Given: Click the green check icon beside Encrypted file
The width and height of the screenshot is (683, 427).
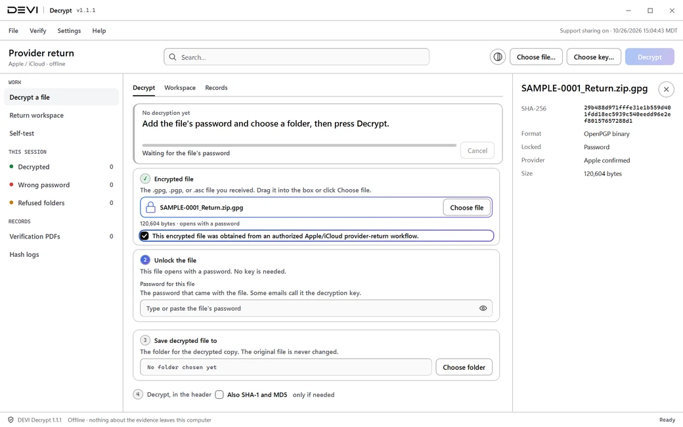Looking at the screenshot, I should pyautogui.click(x=145, y=179).
